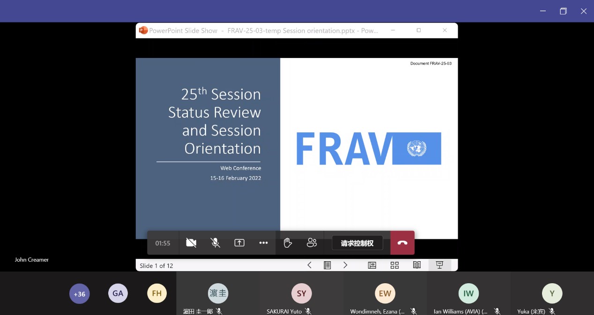This screenshot has width=594, height=315.
Task: Expand the +36 overflow participants list
Action: (x=80, y=294)
